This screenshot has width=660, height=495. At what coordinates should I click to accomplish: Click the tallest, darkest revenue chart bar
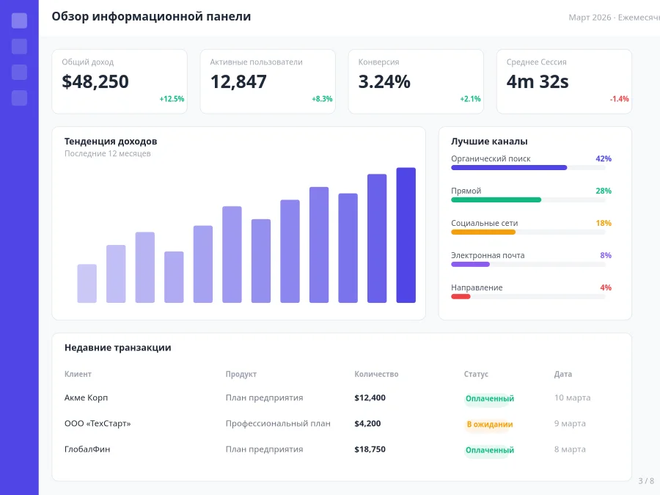click(406, 235)
